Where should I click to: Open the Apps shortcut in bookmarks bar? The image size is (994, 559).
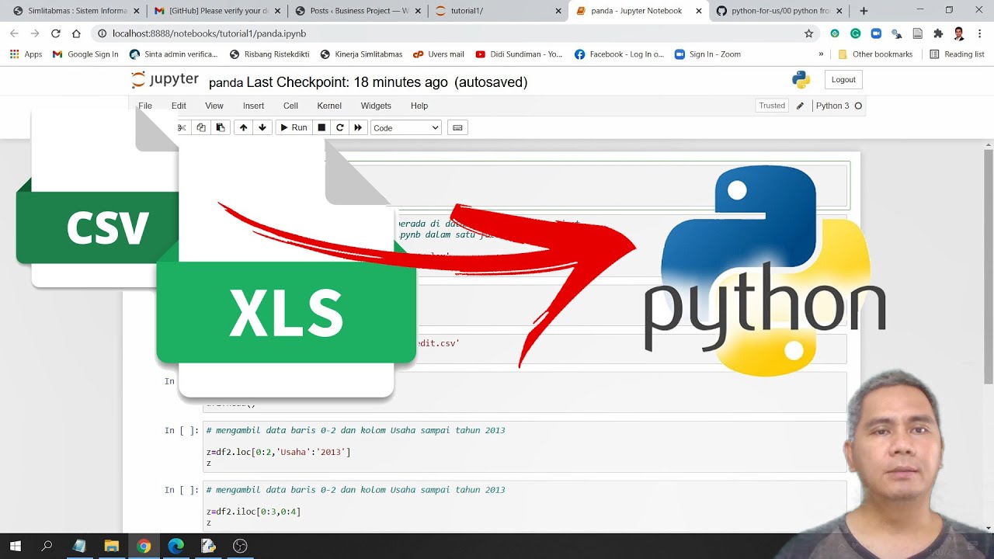26,54
